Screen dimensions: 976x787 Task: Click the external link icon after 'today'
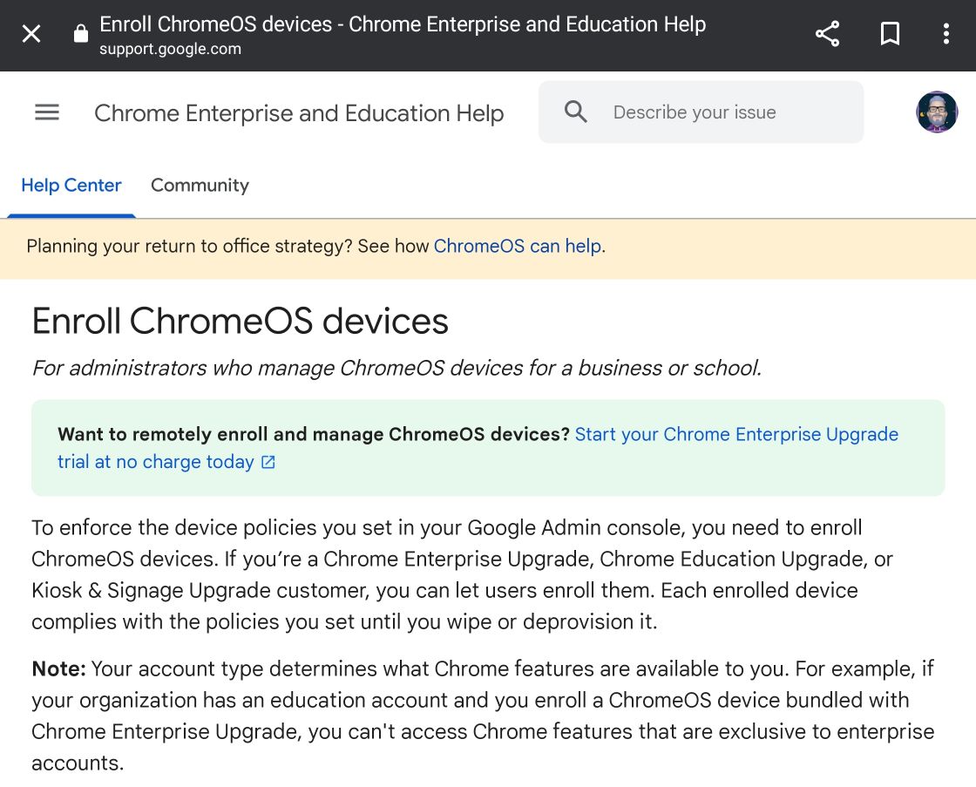click(268, 463)
